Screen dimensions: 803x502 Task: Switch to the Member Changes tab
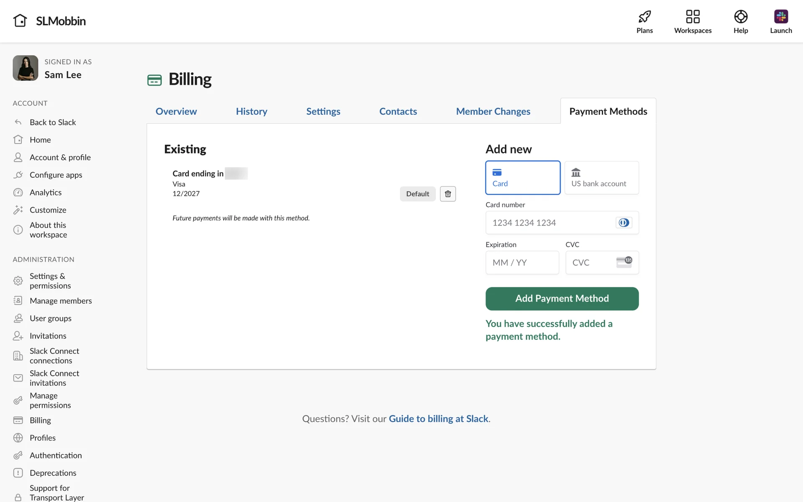point(493,111)
